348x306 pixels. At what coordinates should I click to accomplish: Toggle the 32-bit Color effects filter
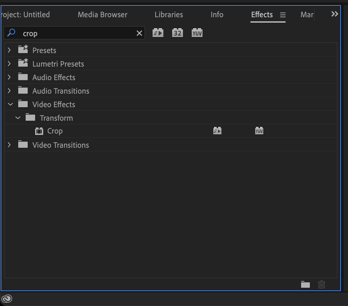click(x=177, y=33)
